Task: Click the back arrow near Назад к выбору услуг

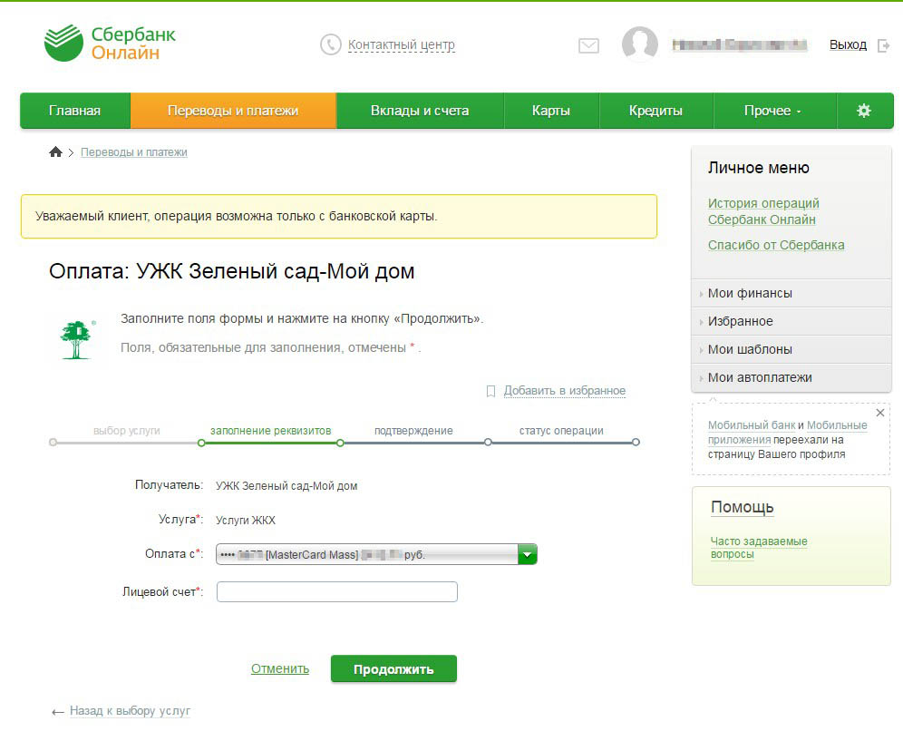Action: 58,712
